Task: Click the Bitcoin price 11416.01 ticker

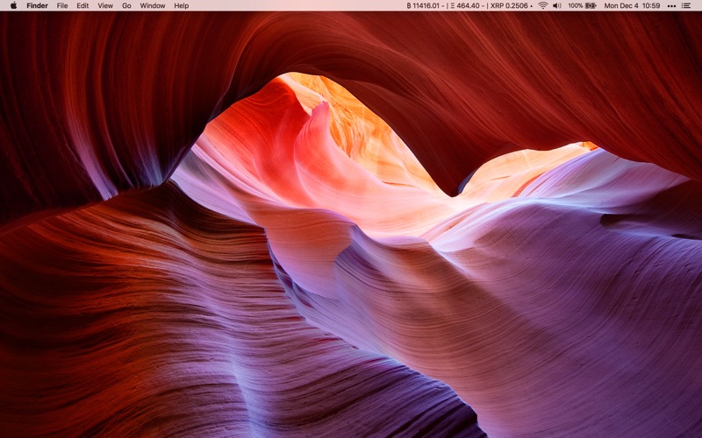Action: [x=424, y=6]
